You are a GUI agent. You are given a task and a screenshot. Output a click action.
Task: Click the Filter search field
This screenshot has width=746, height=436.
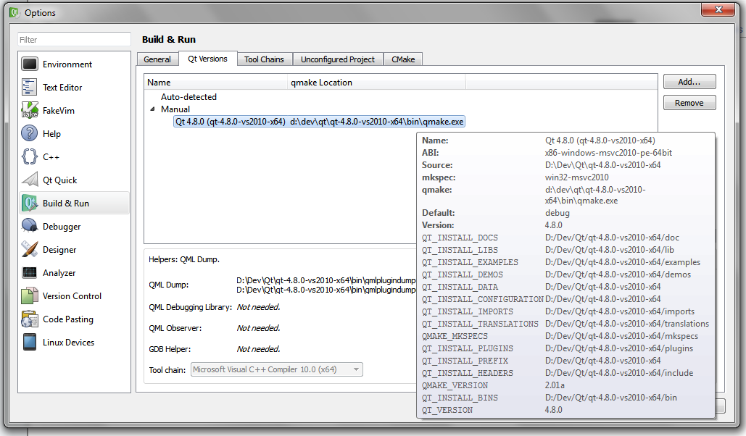point(74,40)
